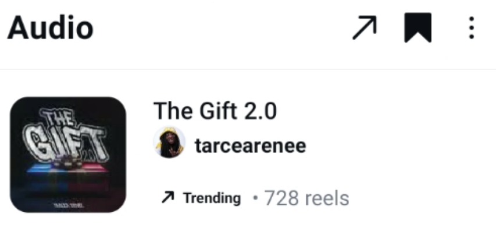Click the Audio page heading
The image size is (496, 232).
pyautogui.click(x=50, y=28)
